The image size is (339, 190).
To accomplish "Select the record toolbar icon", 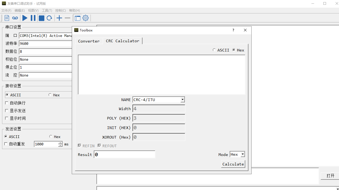I will pos(15,18).
